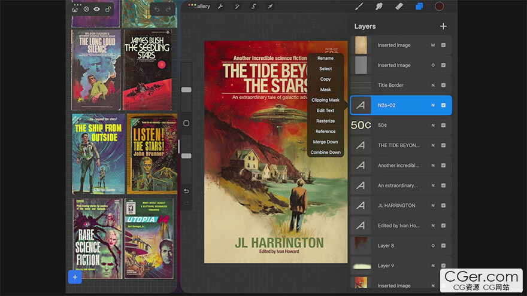Click the home icon in reference app
Image resolution: width=527 pixels, height=296 pixels.
[x=75, y=10]
